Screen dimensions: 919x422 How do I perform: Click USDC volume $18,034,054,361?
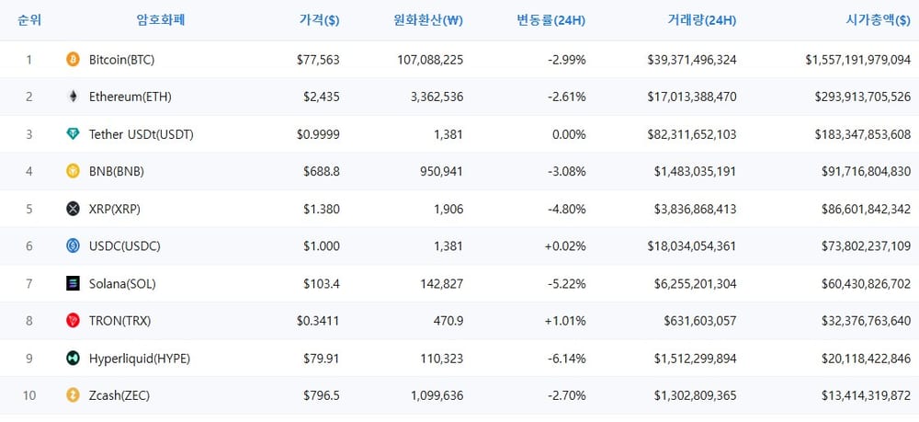click(692, 246)
